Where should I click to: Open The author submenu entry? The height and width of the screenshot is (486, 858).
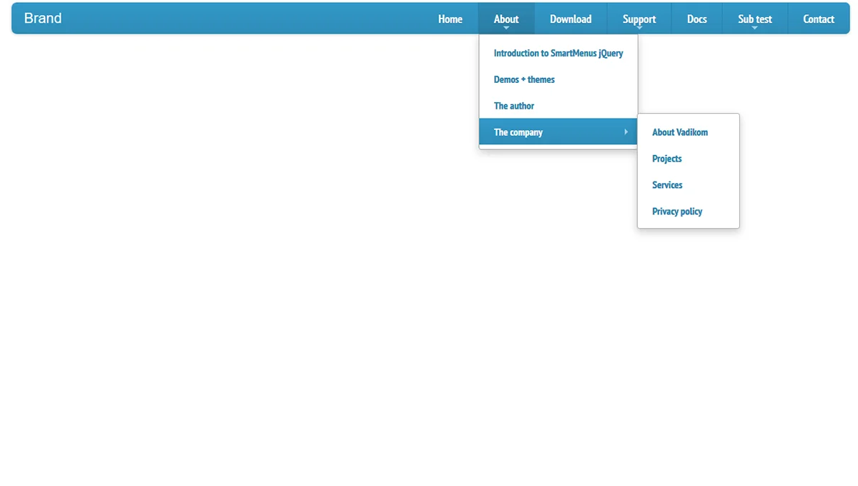[514, 106]
